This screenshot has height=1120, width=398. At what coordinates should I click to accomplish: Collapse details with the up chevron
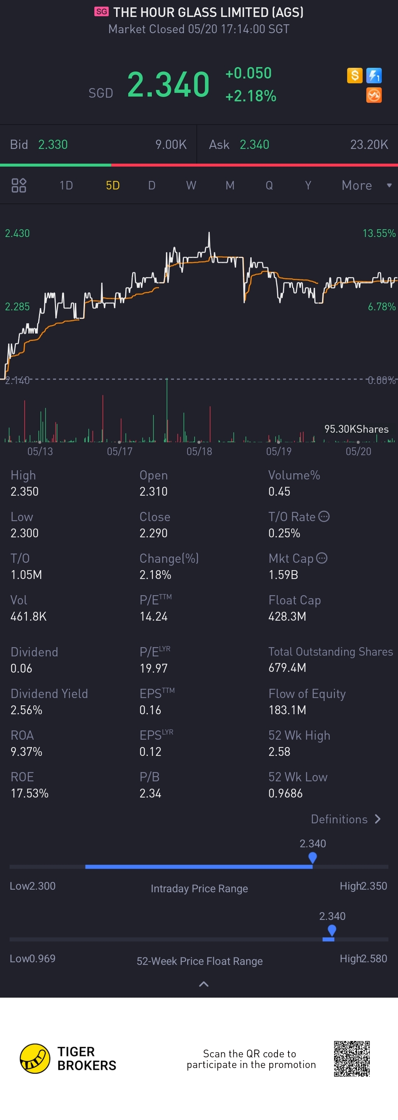click(x=203, y=984)
